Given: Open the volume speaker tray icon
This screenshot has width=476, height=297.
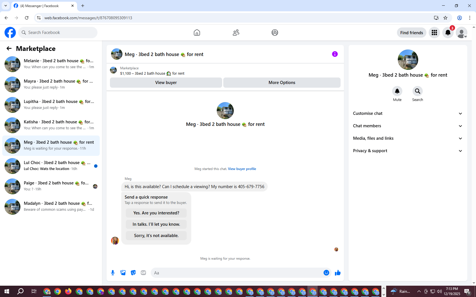Looking at the screenshot, I should pos(439,291).
